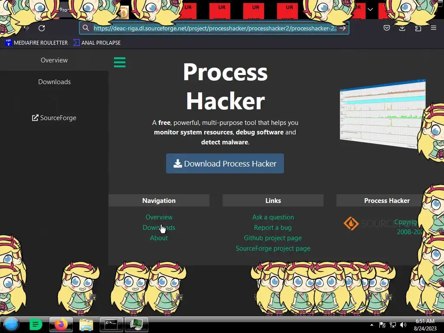The height and width of the screenshot is (333, 444).
Task: Open Action Center flag tray icon
Action: (x=382, y=325)
